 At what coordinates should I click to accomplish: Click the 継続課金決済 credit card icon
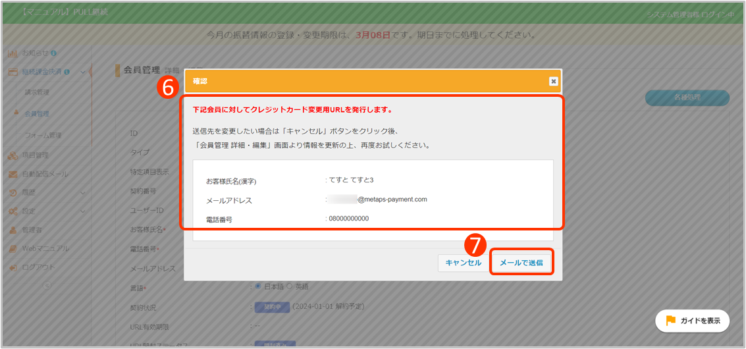pyautogui.click(x=13, y=72)
